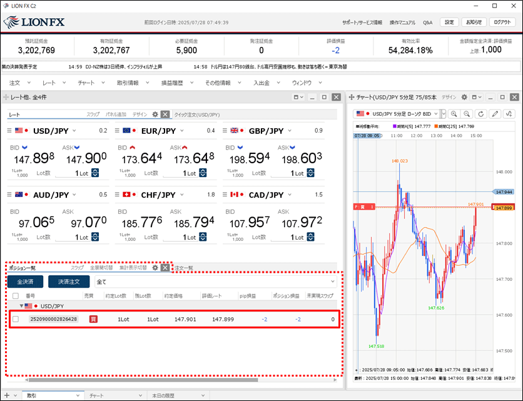This screenshot has width=523, height=401.
Task: Toggle the select-all checkbox in position header
Action: coord(15,295)
